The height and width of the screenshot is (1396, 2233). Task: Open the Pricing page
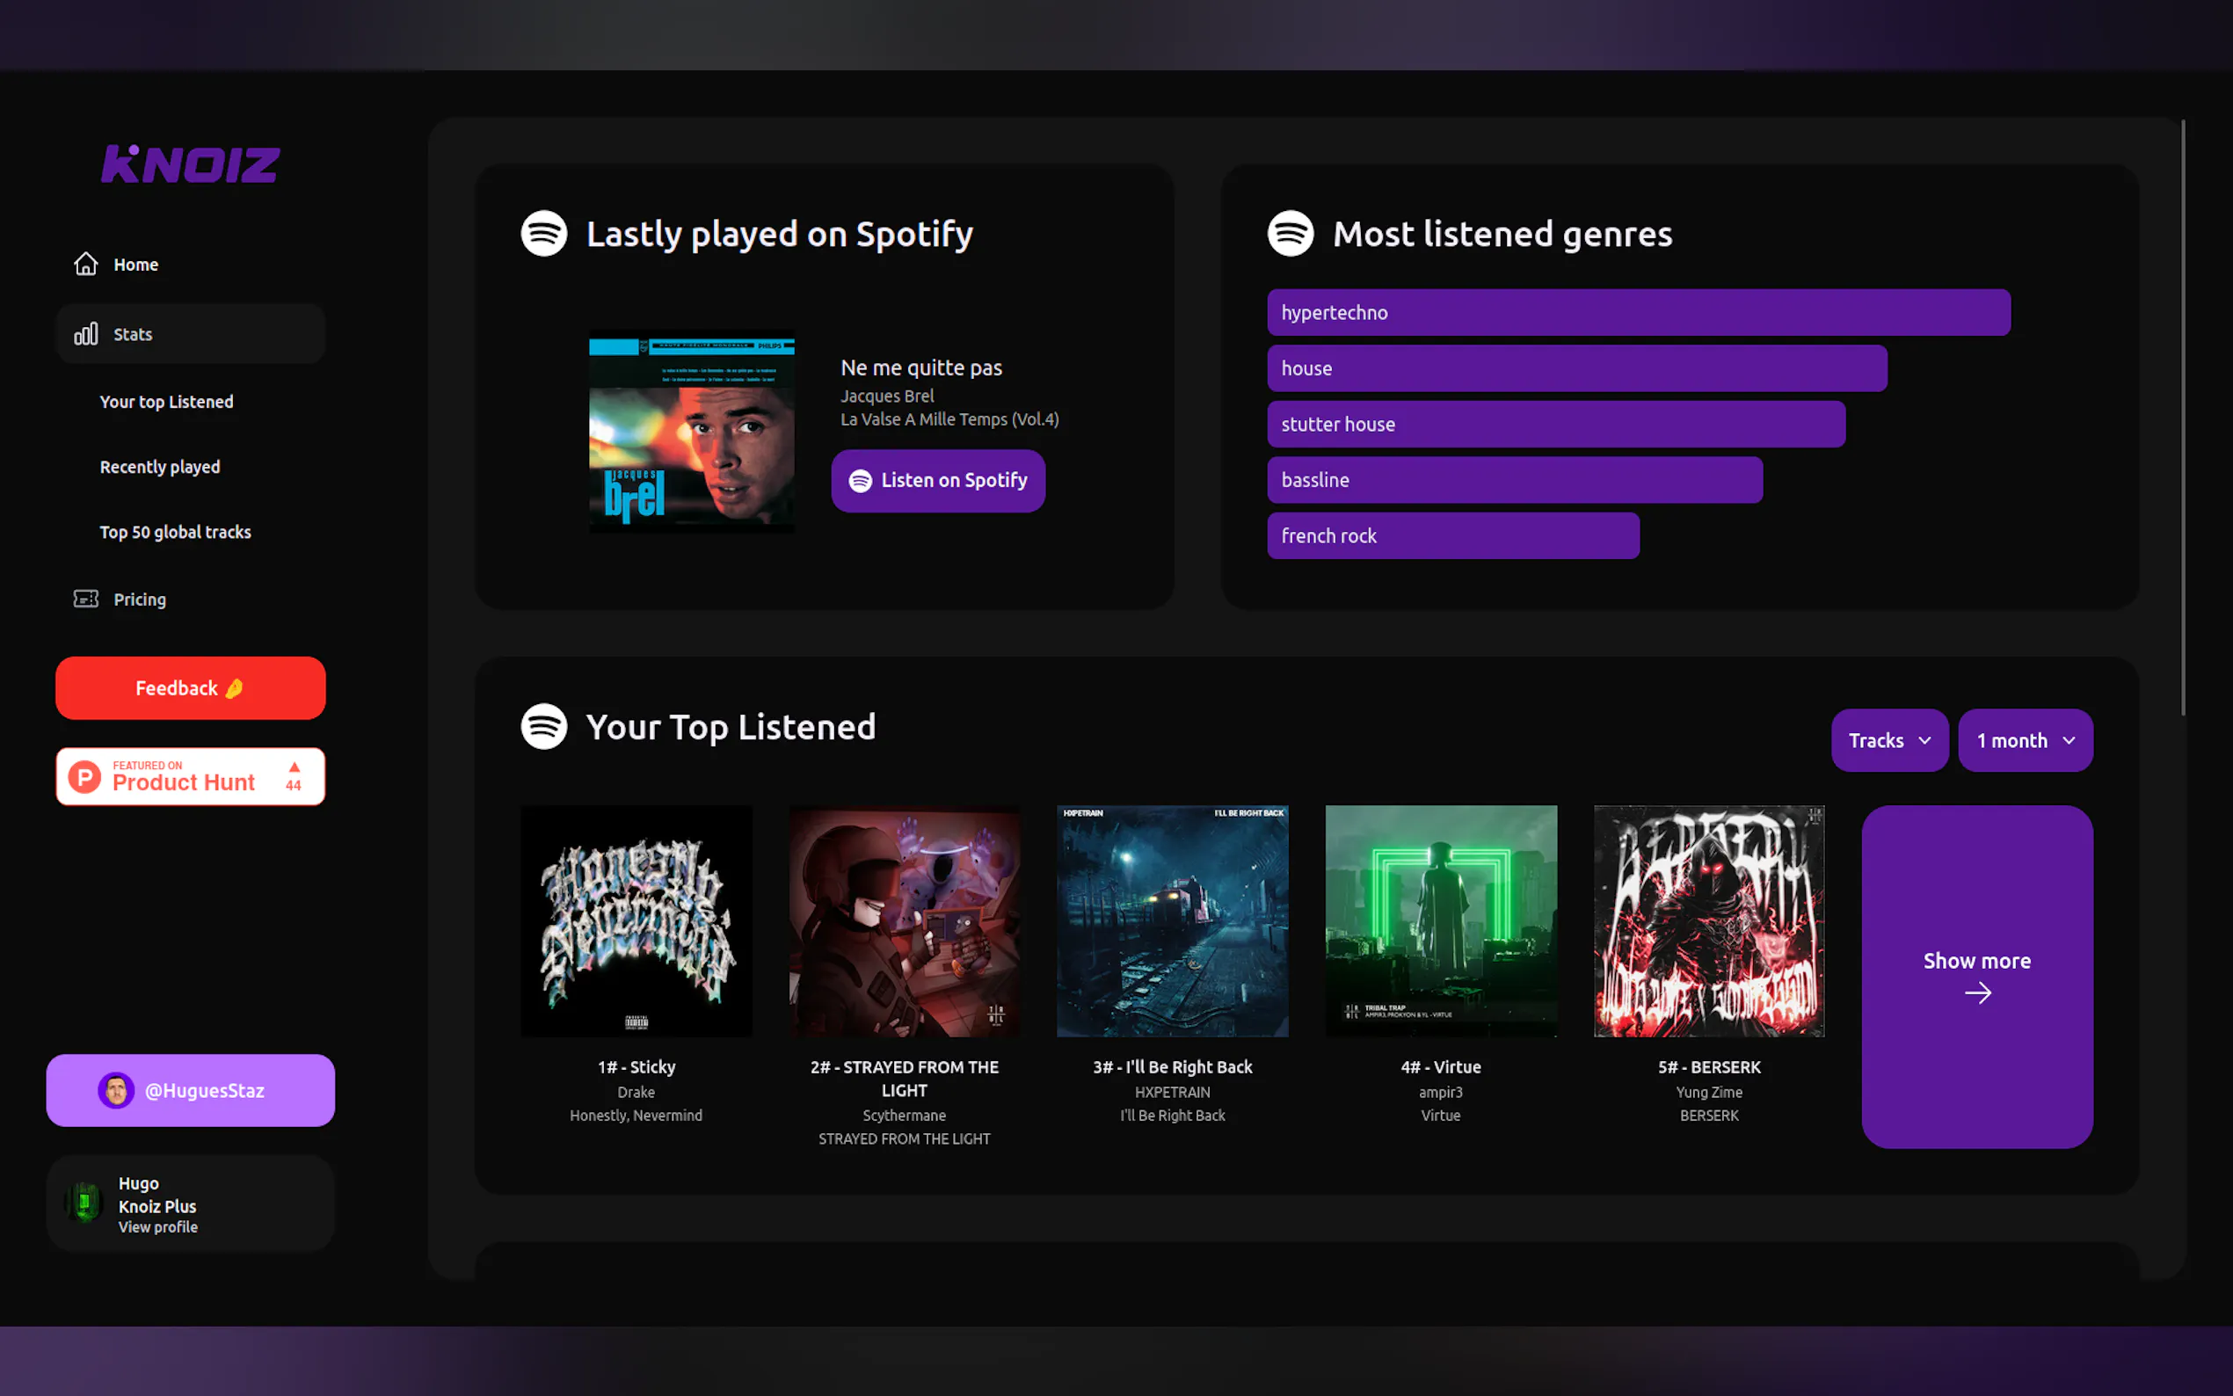pyautogui.click(x=190, y=600)
